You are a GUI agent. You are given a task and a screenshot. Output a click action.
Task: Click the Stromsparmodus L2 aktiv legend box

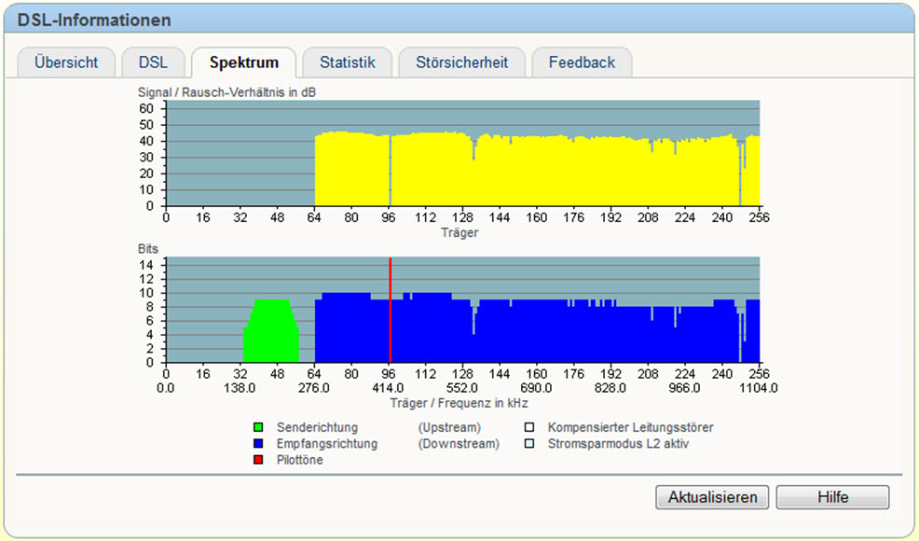pos(529,444)
